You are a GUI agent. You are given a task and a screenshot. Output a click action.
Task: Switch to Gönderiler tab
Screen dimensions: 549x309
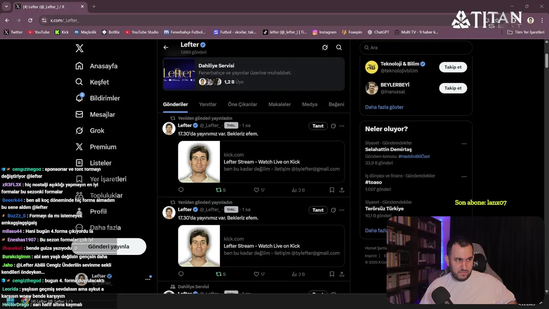coord(175,104)
